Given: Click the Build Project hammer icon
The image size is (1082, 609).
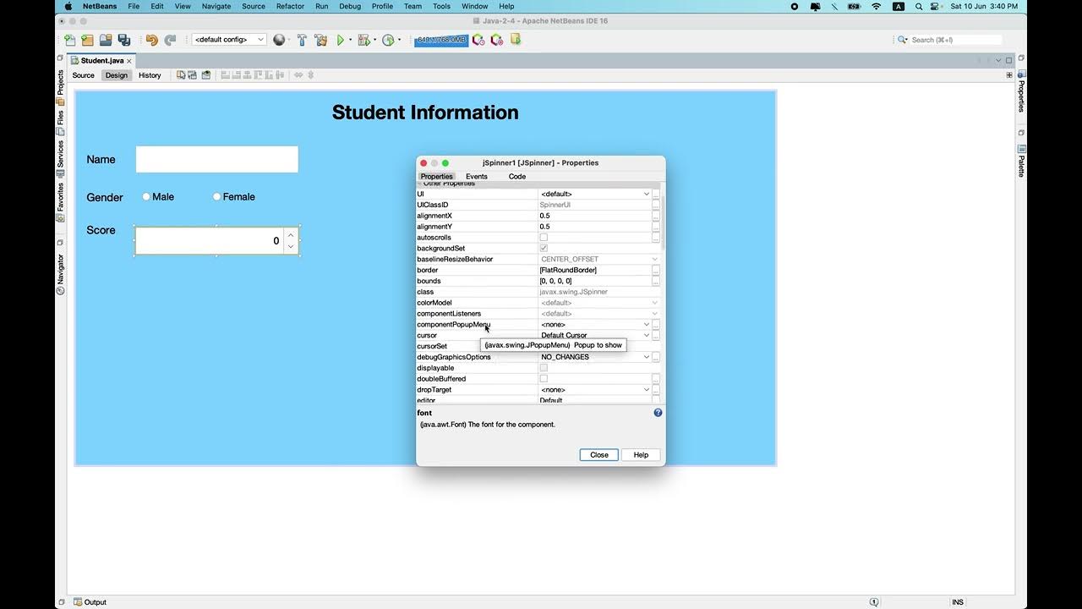Looking at the screenshot, I should 302,40.
